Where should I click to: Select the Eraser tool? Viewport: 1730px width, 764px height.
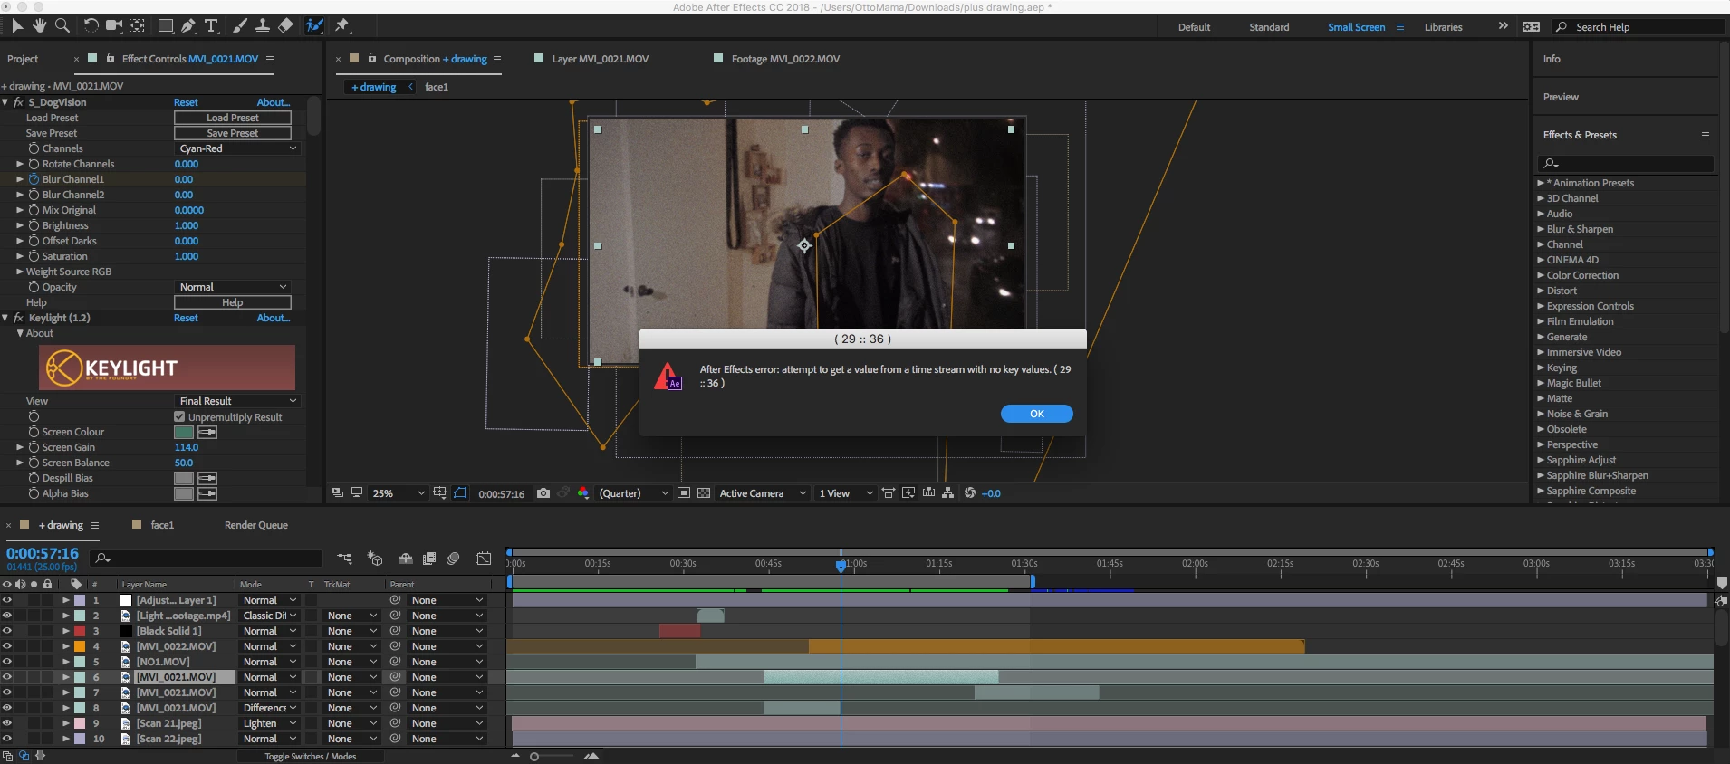285,26
